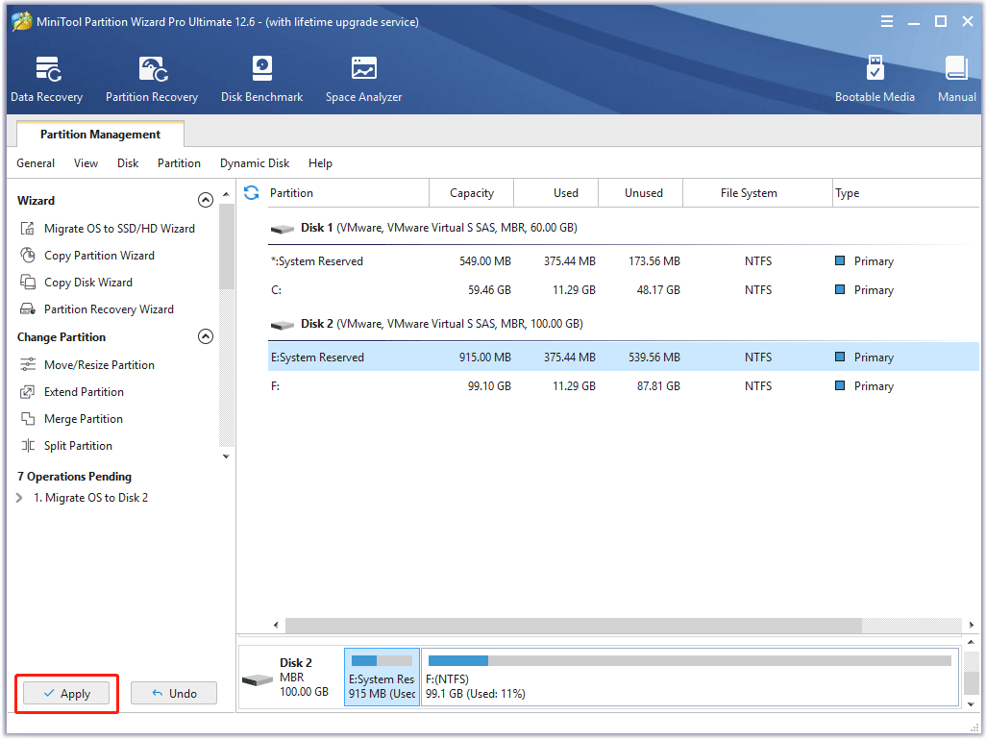986x740 pixels.
Task: Select Disk 2 drive icon in the list
Action: 283,325
